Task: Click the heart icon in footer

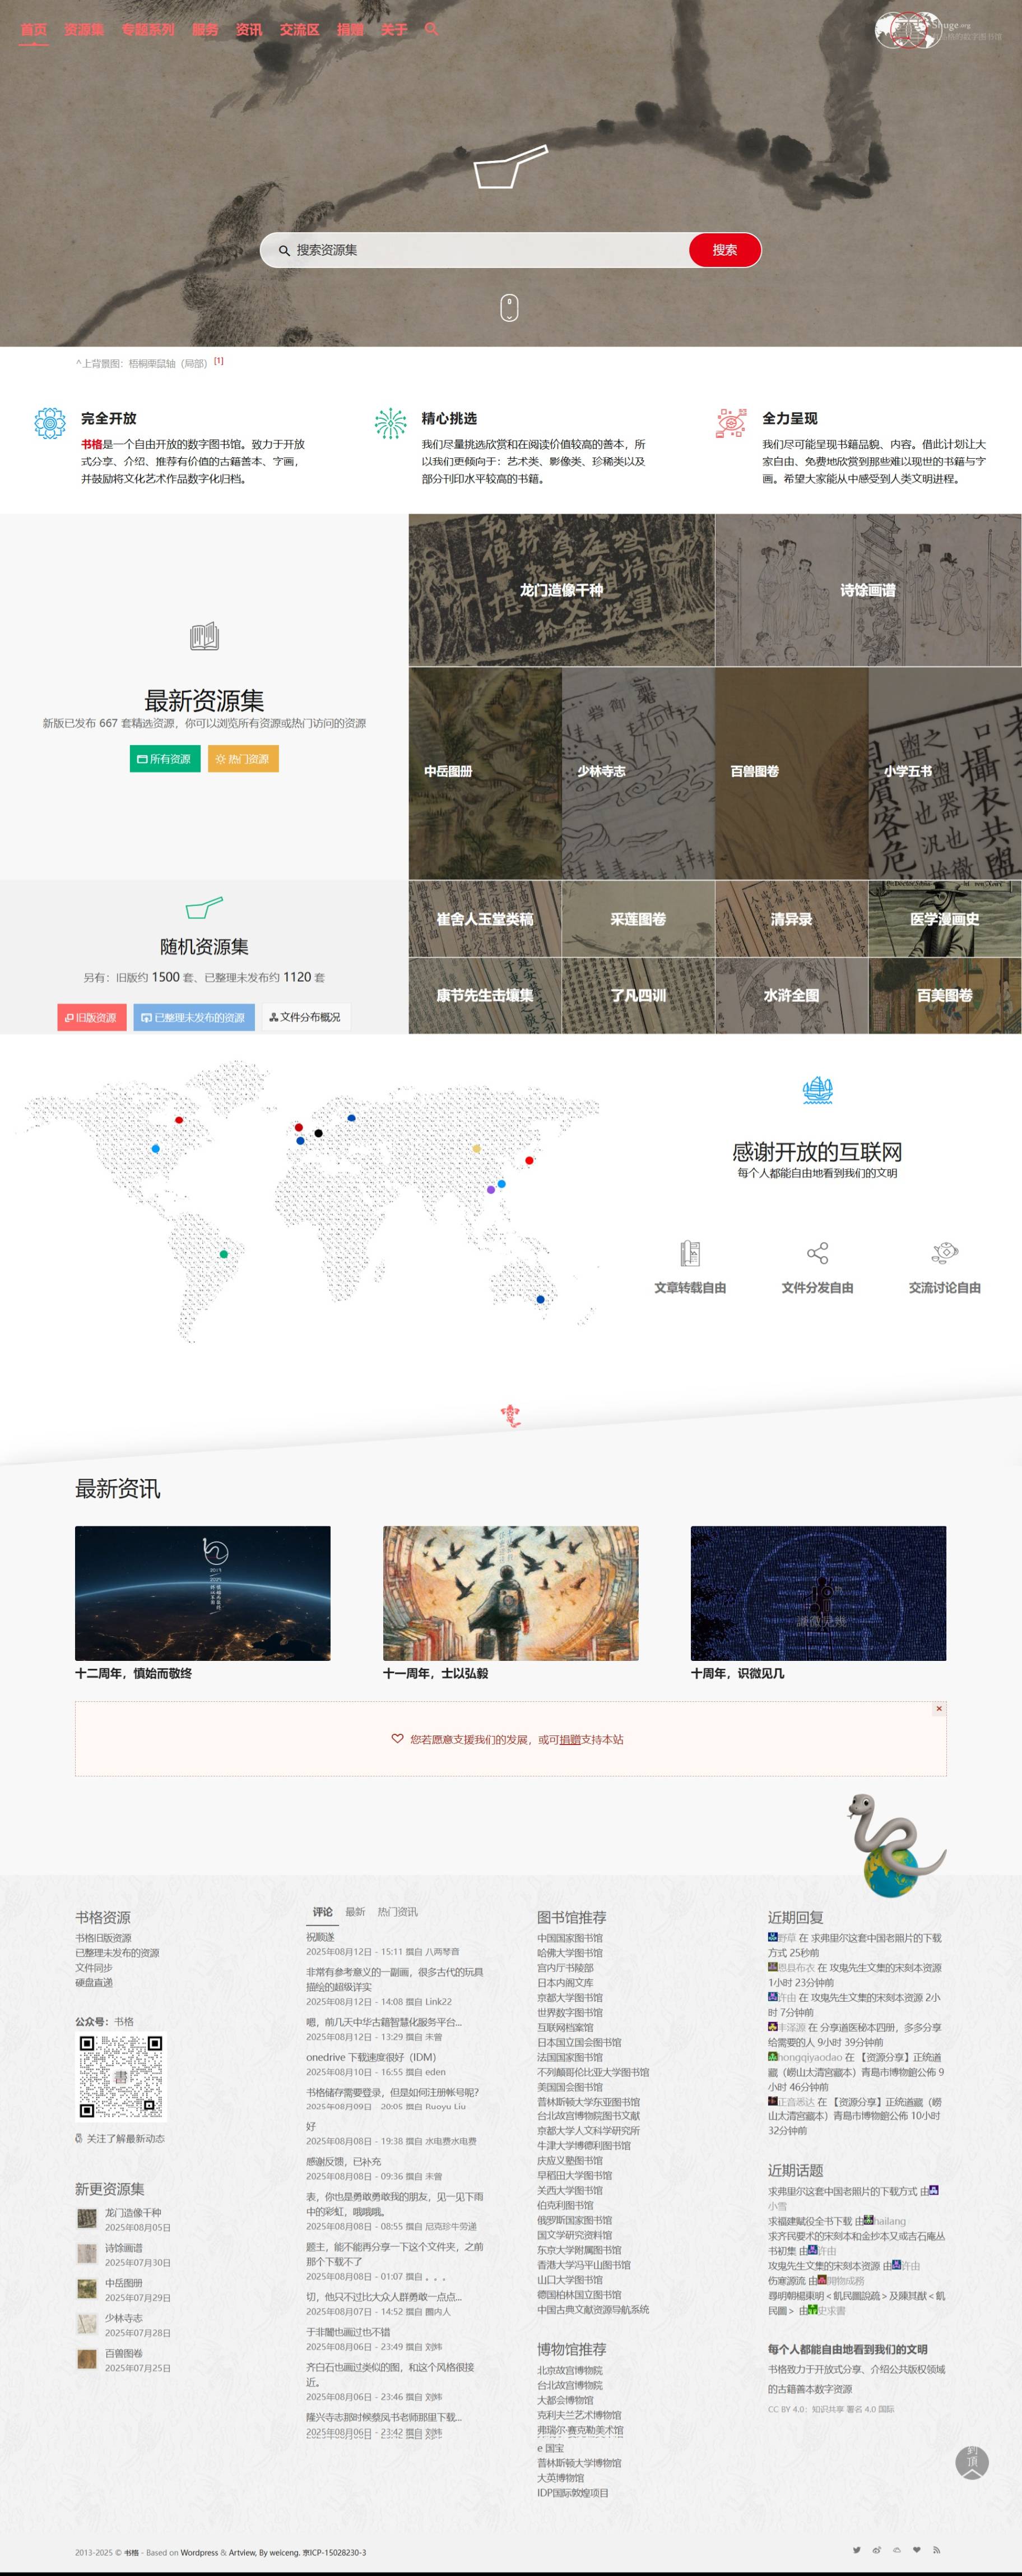Action: tap(916, 2549)
